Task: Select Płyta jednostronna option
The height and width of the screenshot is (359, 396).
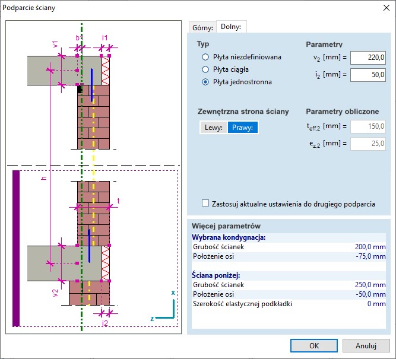Action: 206,82
